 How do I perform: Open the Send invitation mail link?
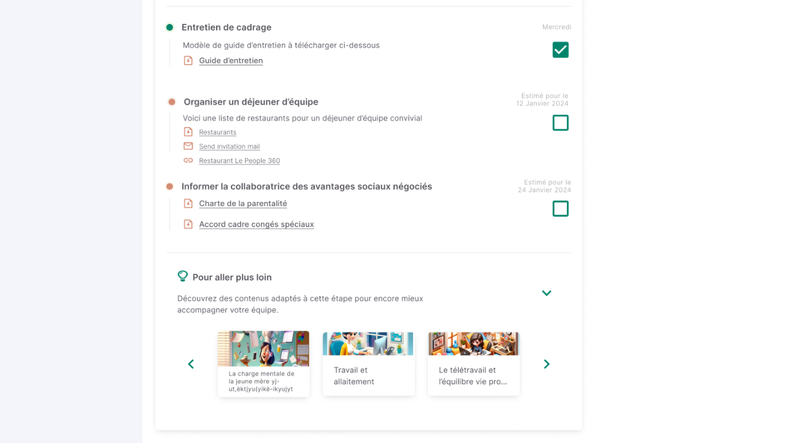coord(229,146)
